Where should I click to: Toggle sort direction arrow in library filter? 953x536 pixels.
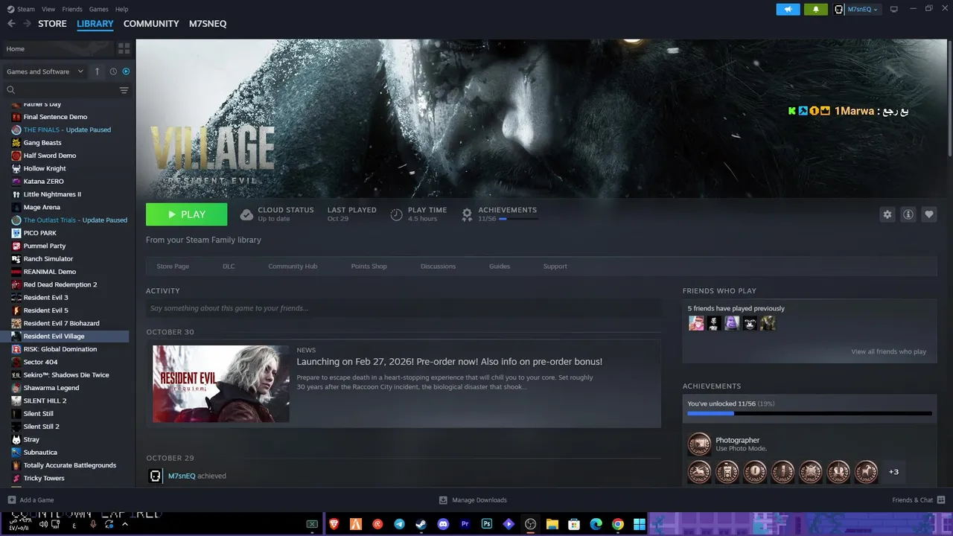[x=97, y=71]
